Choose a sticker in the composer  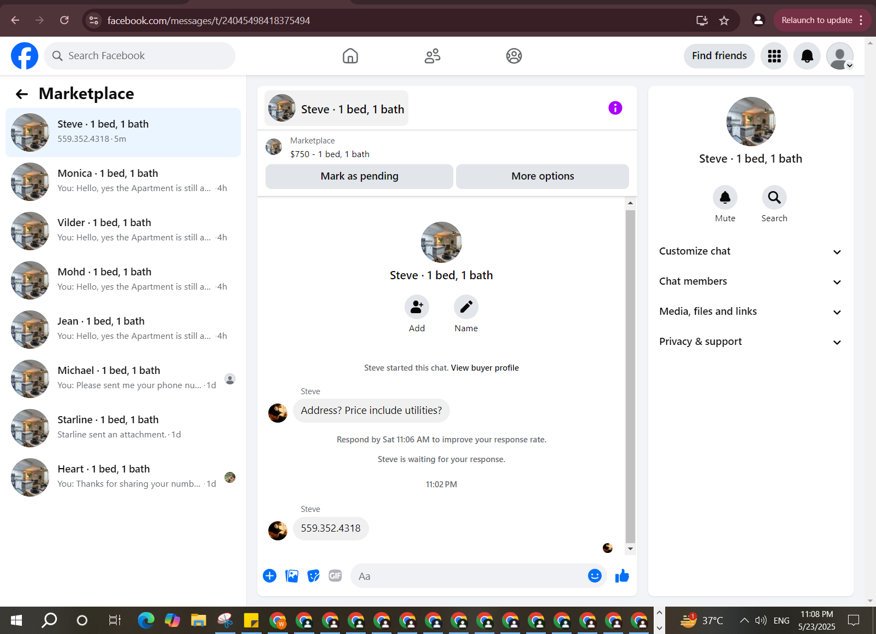313,576
